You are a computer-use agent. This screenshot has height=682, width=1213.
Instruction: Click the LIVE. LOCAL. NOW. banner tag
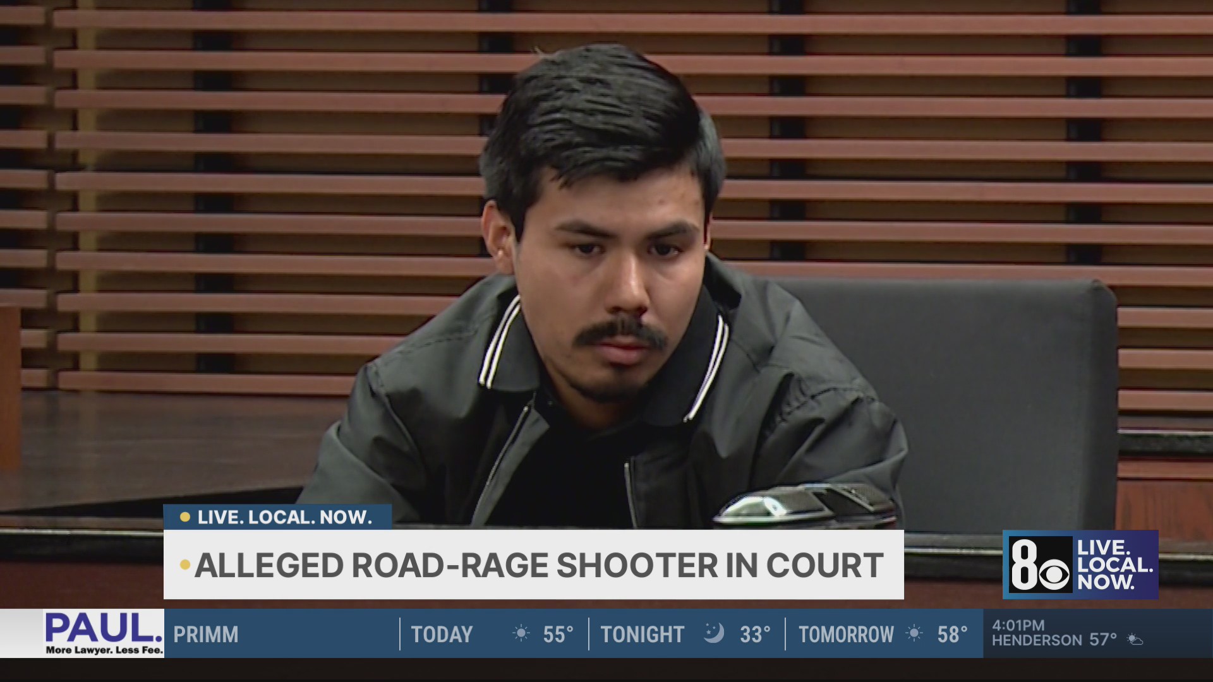(277, 517)
